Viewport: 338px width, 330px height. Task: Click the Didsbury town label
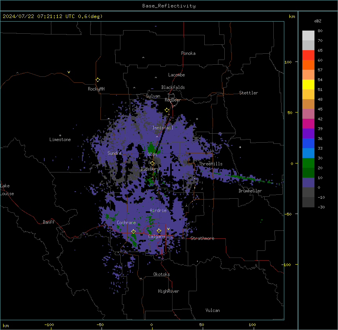[150, 169]
